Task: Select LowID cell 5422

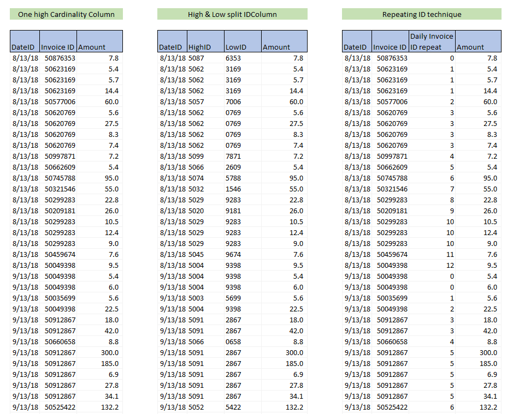Action: [x=243, y=407]
